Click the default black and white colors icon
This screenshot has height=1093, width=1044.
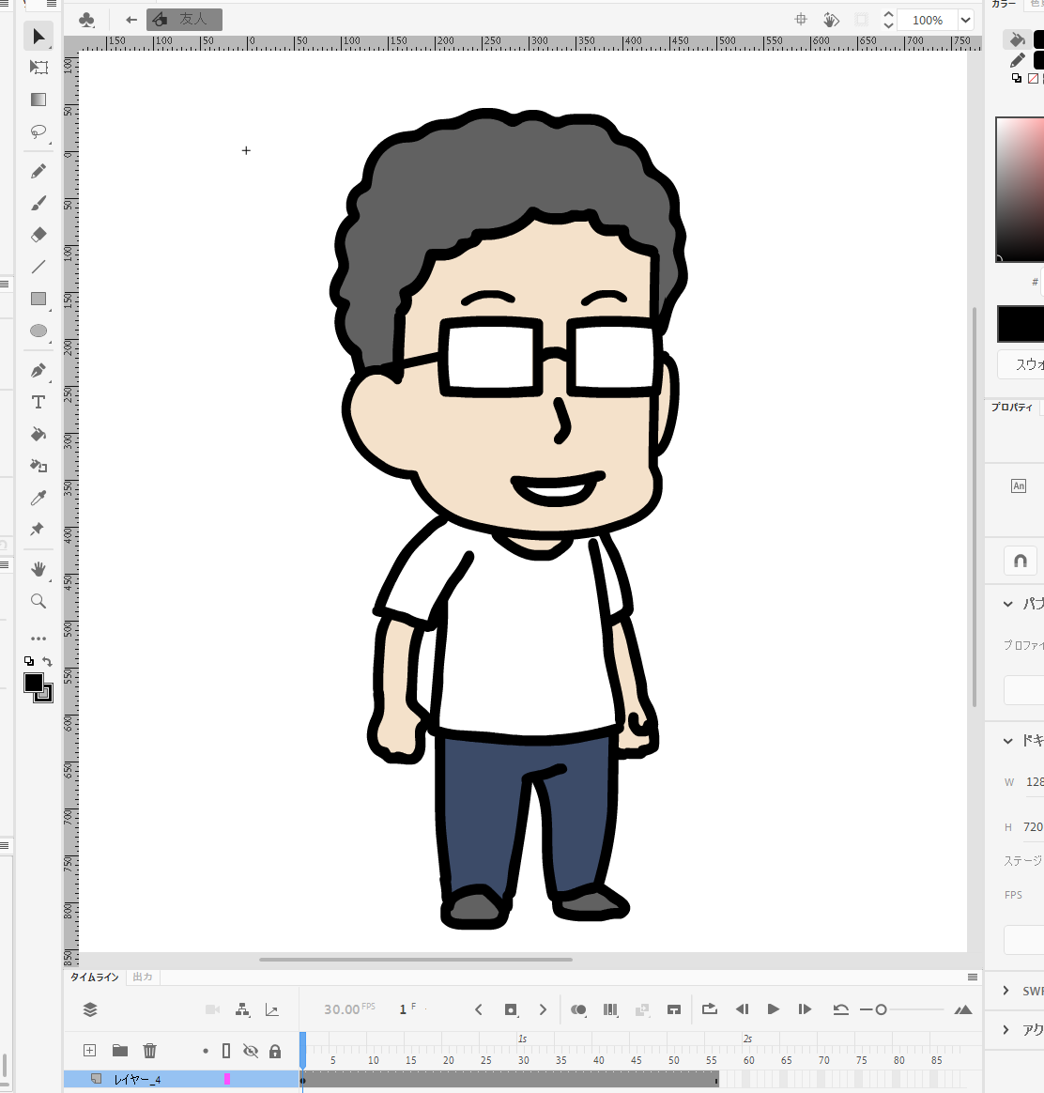coord(28,661)
